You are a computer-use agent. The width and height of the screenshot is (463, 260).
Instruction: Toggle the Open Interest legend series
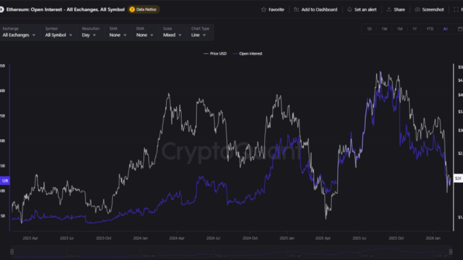(247, 54)
